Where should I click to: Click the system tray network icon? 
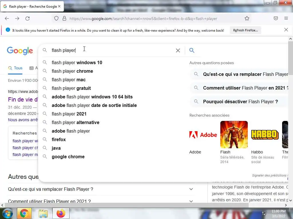264,213
